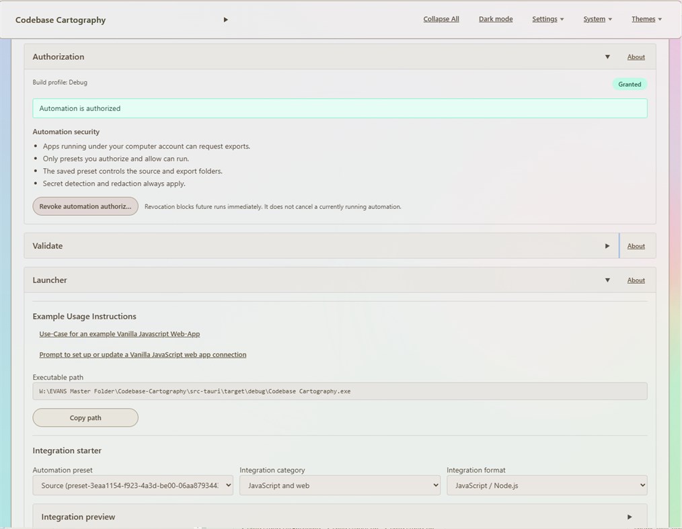The image size is (682, 529).
Task: Click the Codebase Cartography app title
Action: click(x=61, y=20)
